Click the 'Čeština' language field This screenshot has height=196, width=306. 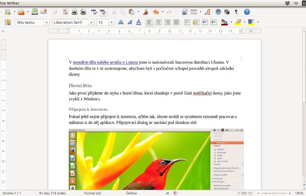[x=131, y=193]
